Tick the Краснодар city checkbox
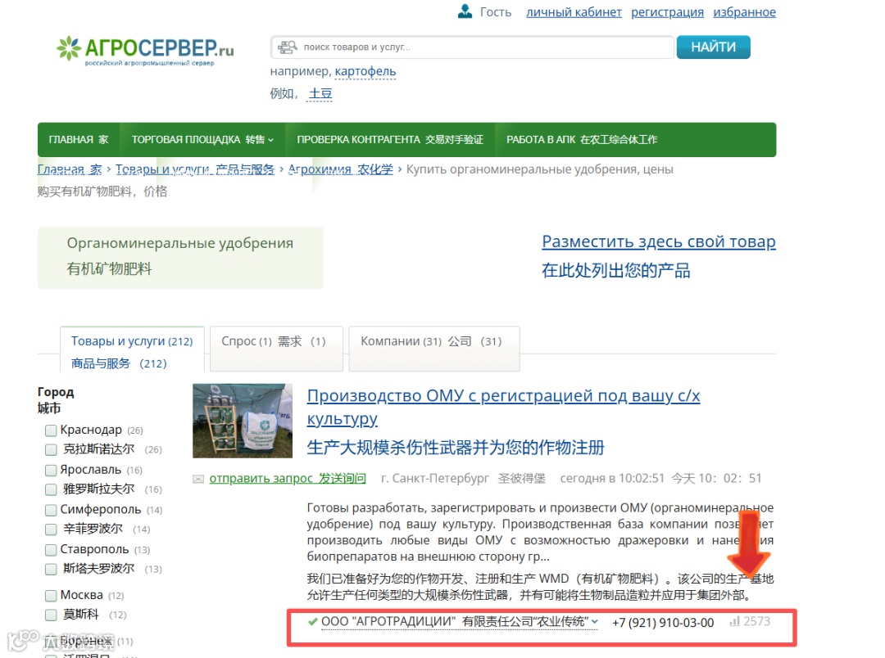Screen dimensions: 885x658 tap(51, 430)
